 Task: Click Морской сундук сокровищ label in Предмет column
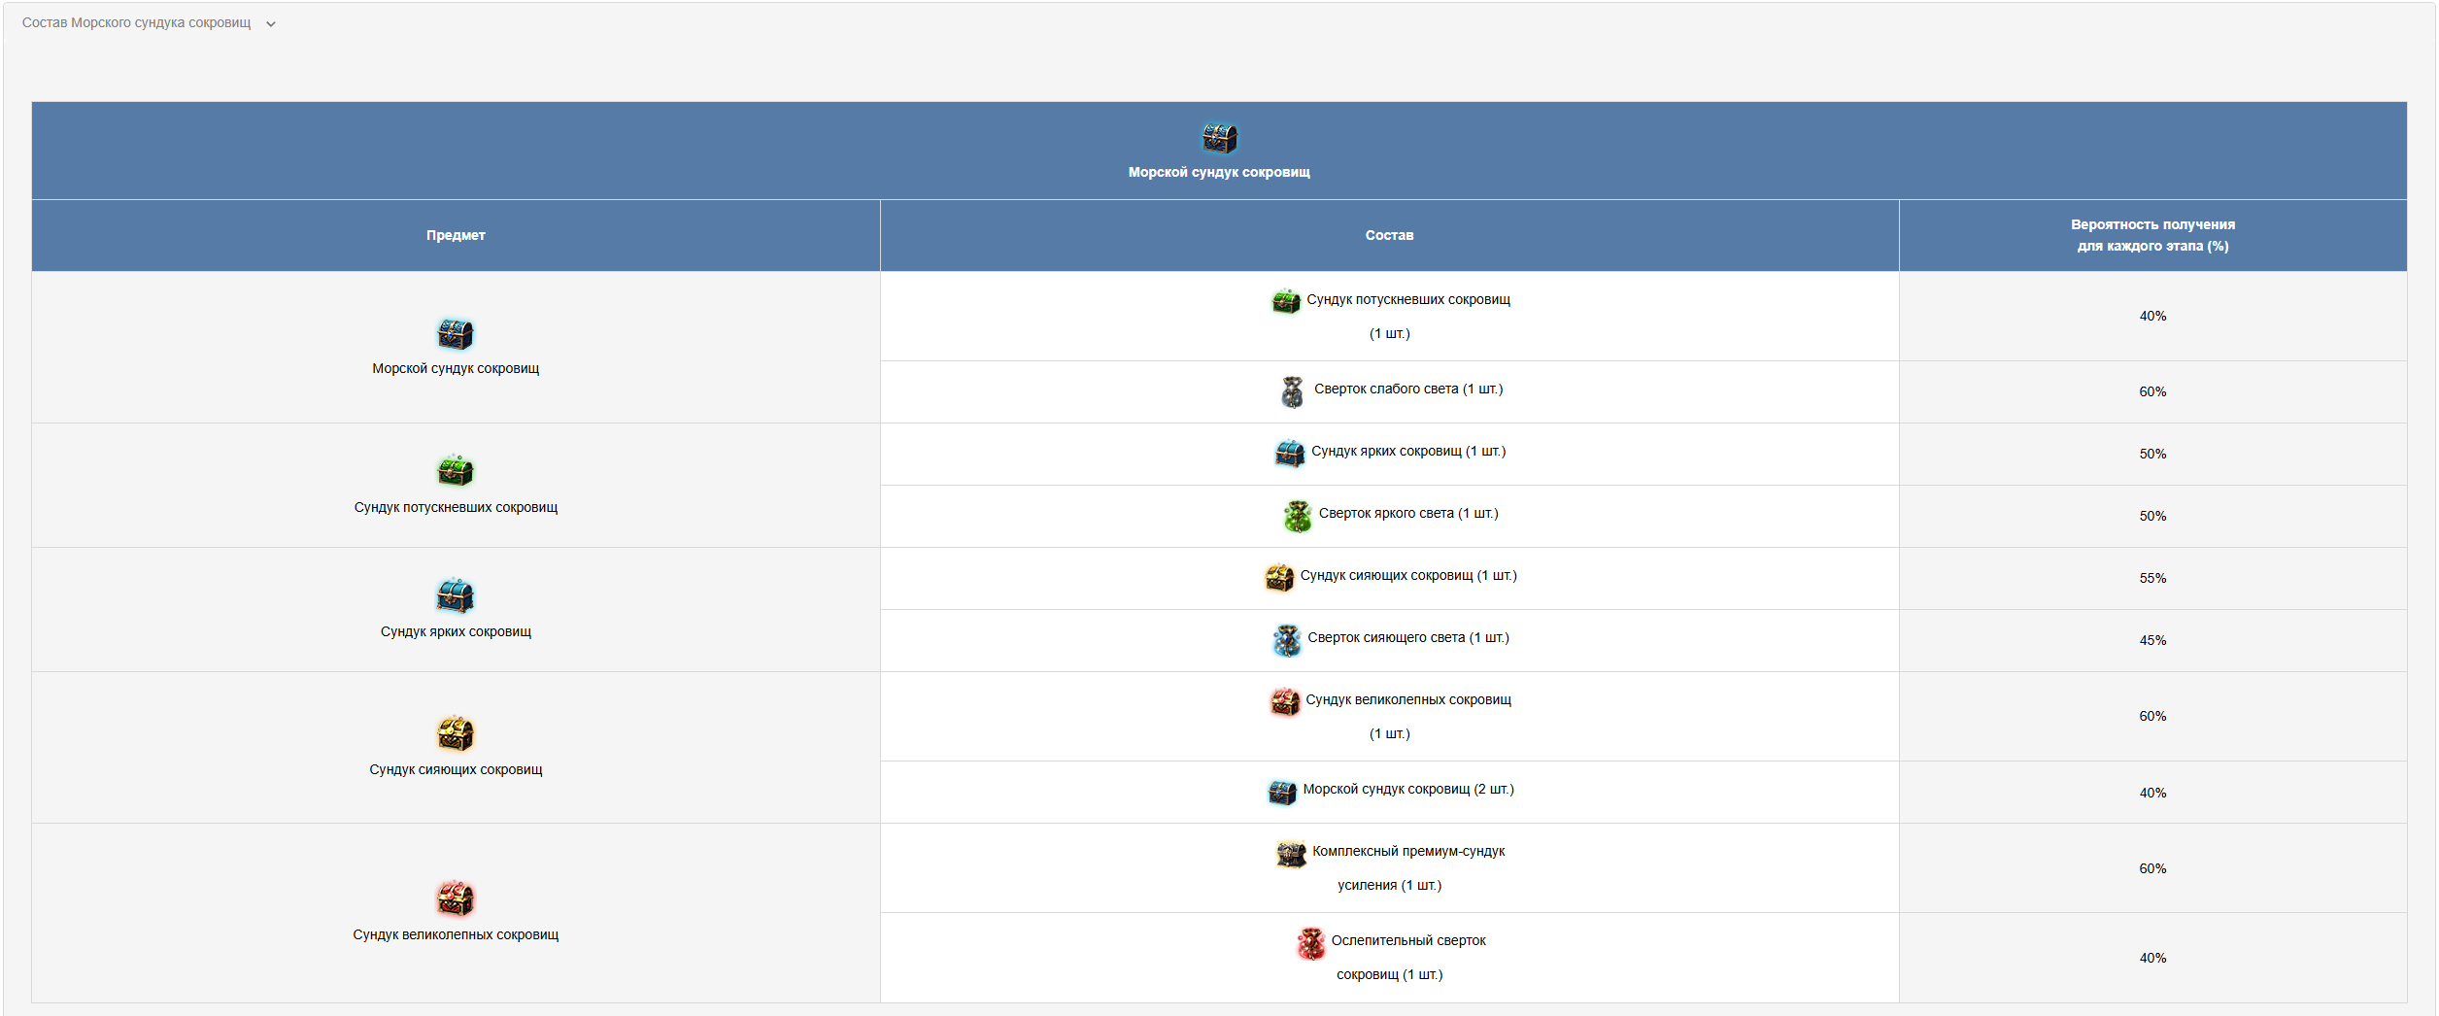point(456,369)
